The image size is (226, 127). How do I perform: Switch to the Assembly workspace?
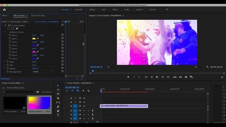79,10
